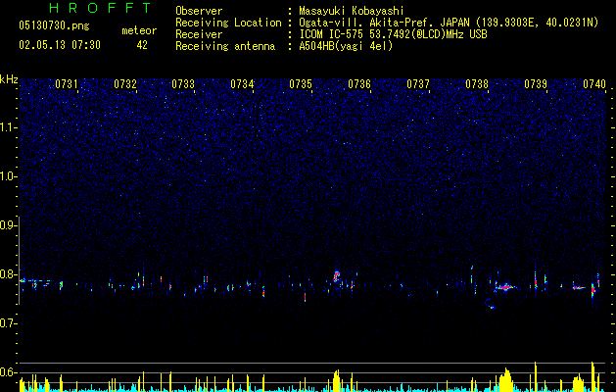Image resolution: width=616 pixels, height=392 pixels.
Task: Click the gray frequency range bar beside the kHz axis
Action: (x=19, y=261)
